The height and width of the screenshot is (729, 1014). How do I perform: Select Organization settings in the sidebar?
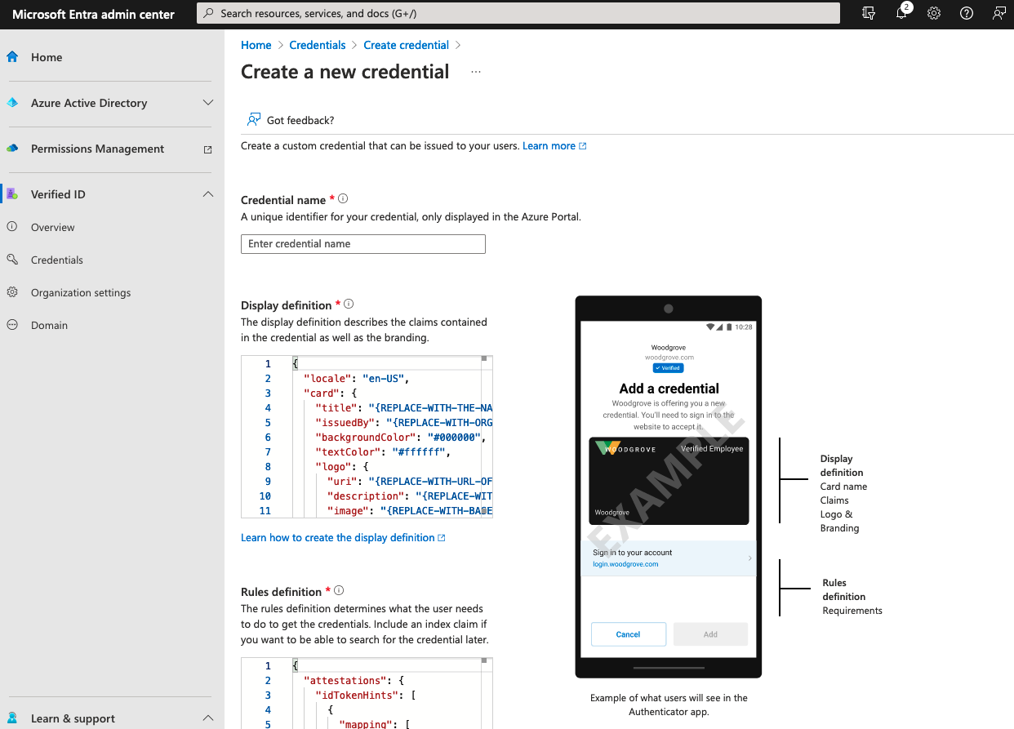tap(81, 292)
